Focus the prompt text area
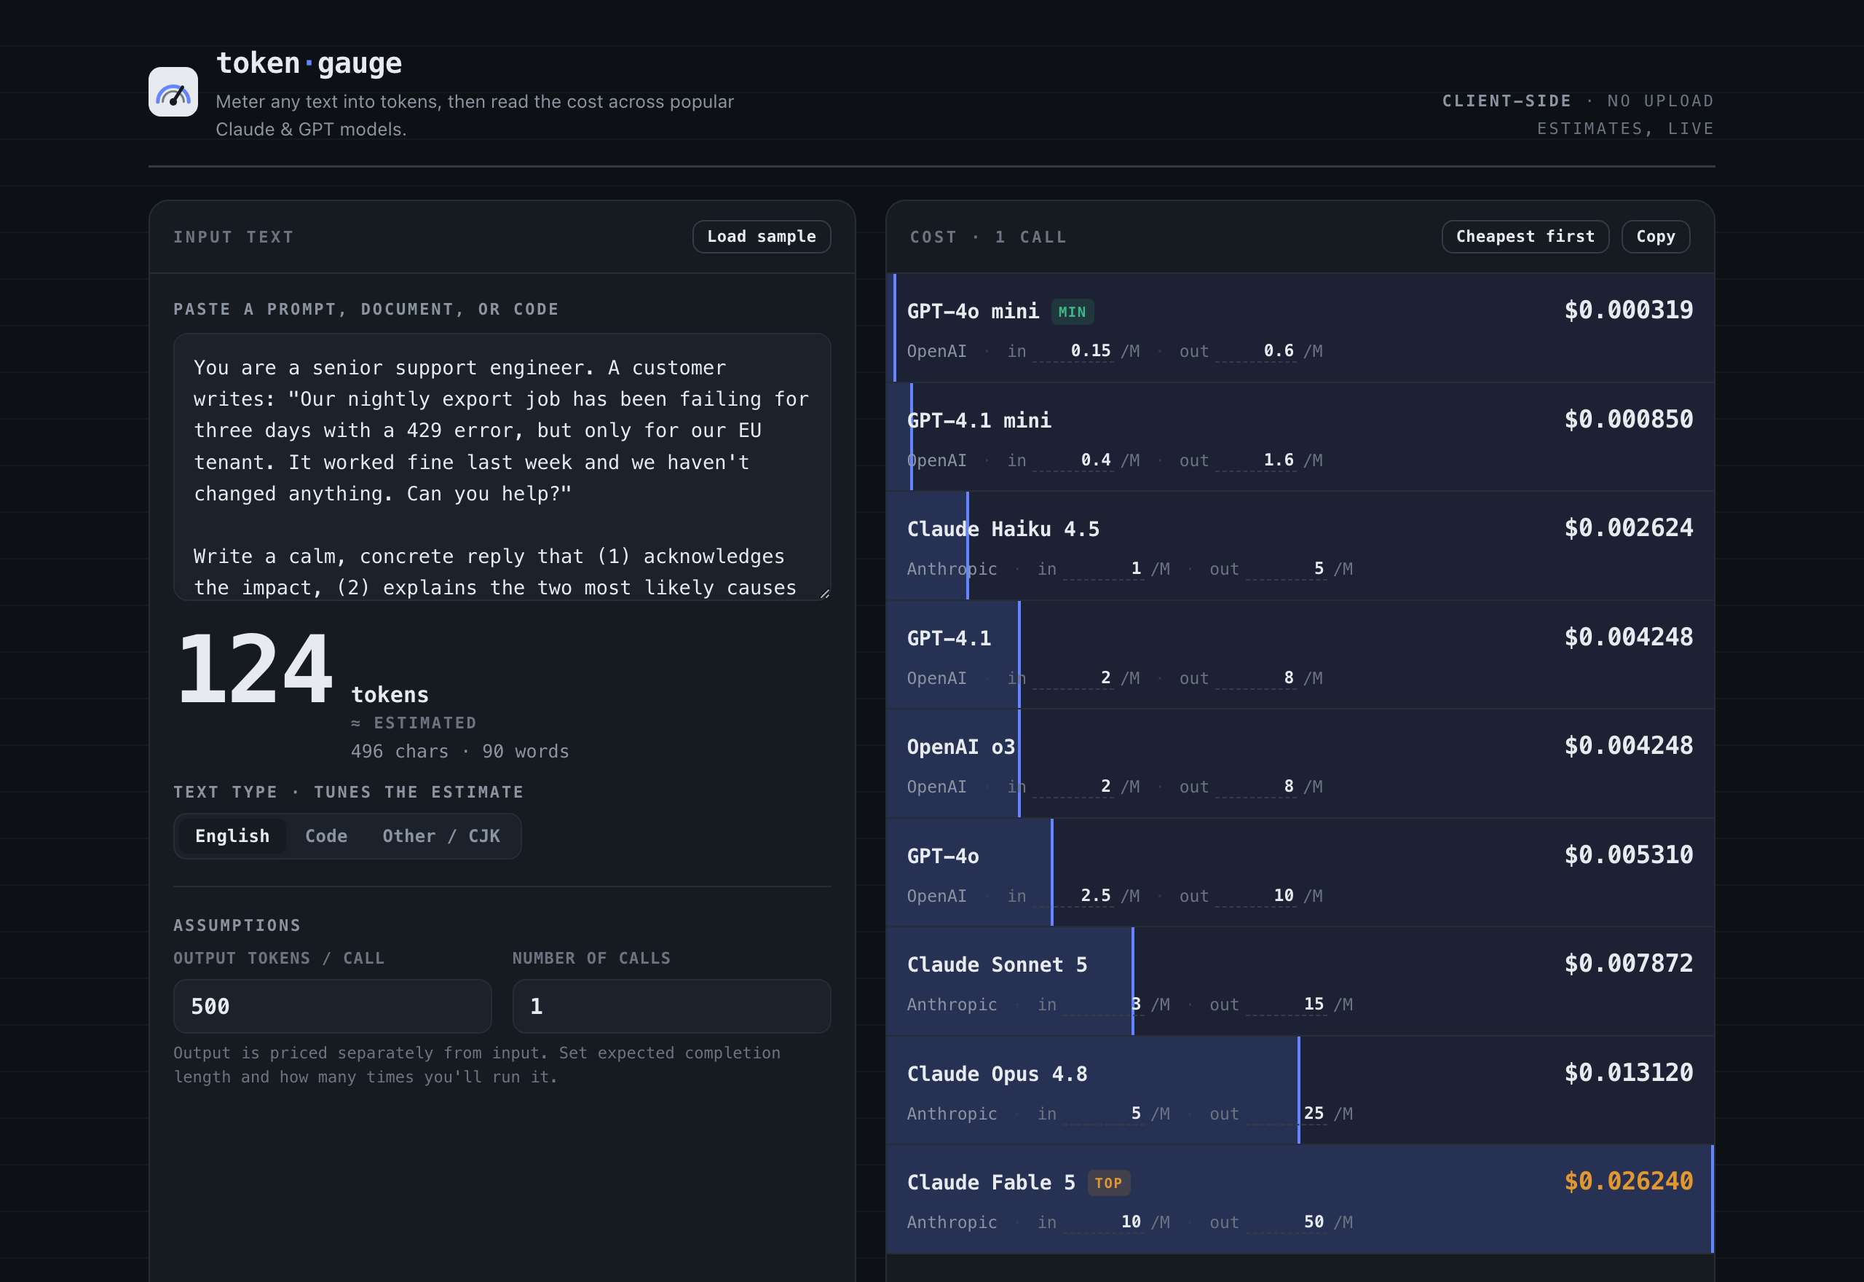 (502, 467)
